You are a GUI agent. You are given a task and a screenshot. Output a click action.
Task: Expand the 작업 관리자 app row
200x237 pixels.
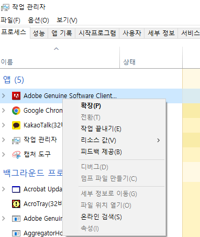click(x=4, y=139)
